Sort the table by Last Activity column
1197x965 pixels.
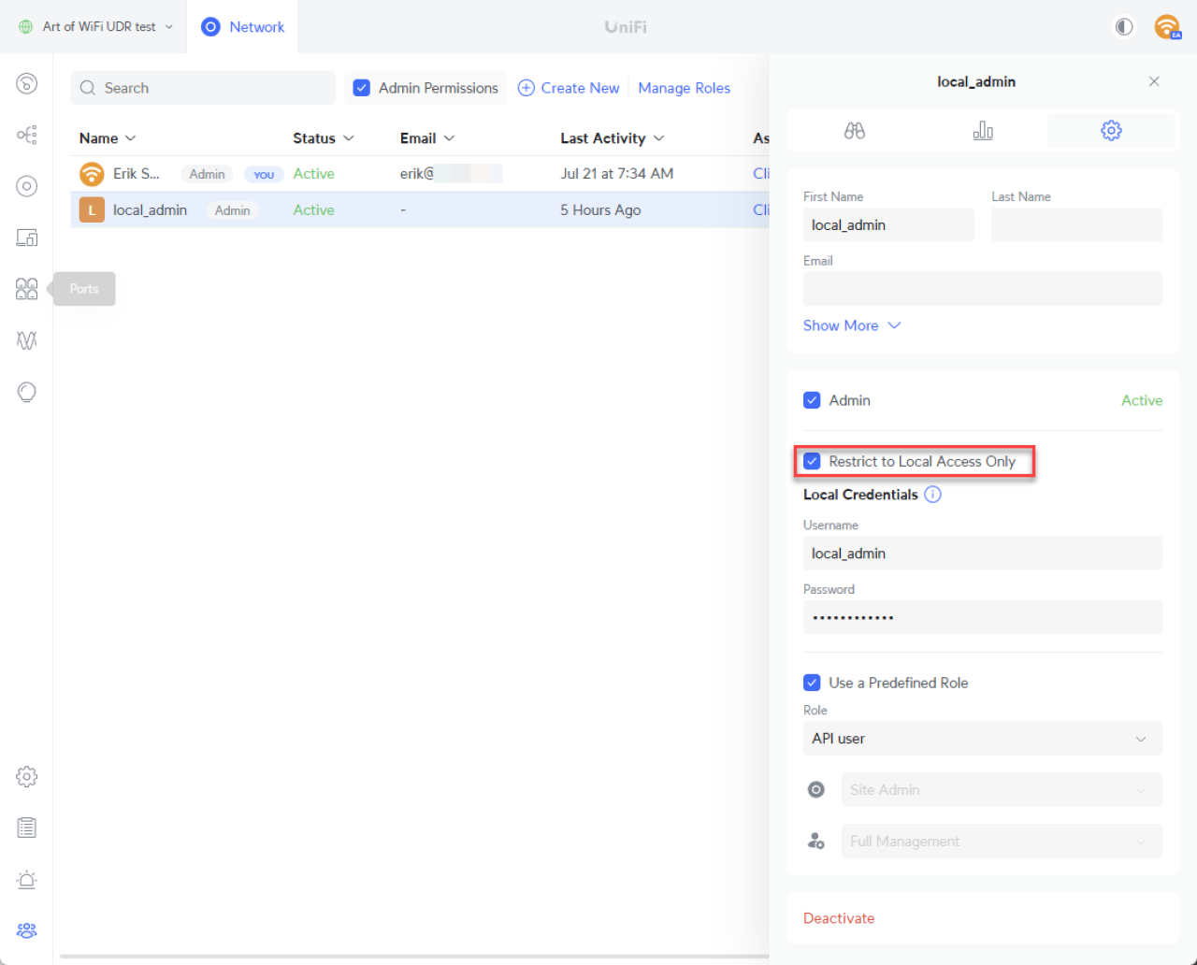point(612,138)
